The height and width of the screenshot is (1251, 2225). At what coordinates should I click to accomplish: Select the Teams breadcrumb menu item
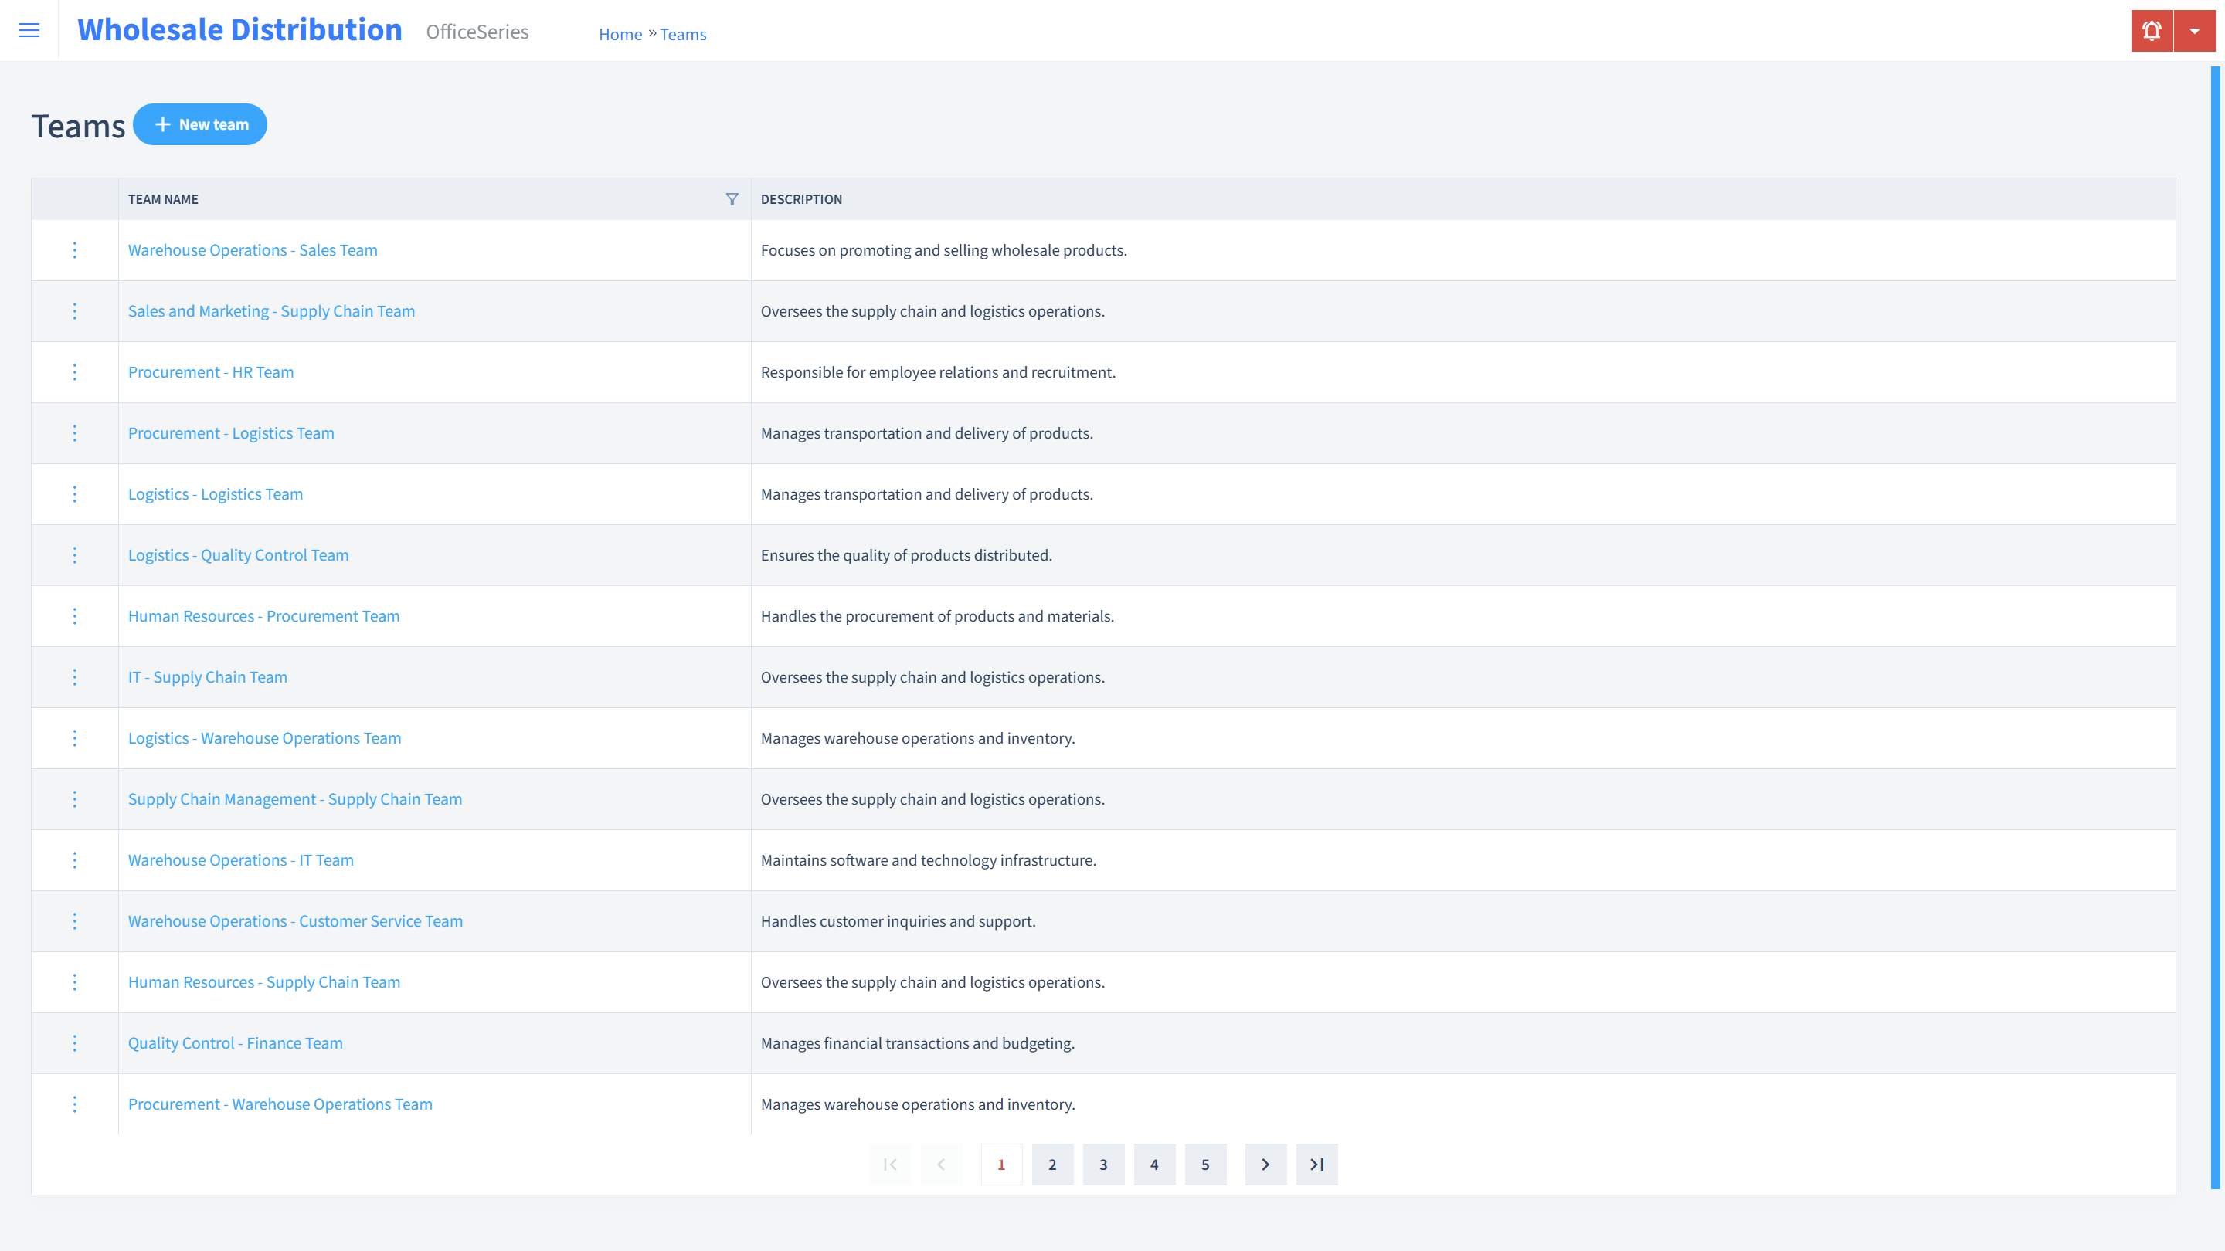pos(683,34)
